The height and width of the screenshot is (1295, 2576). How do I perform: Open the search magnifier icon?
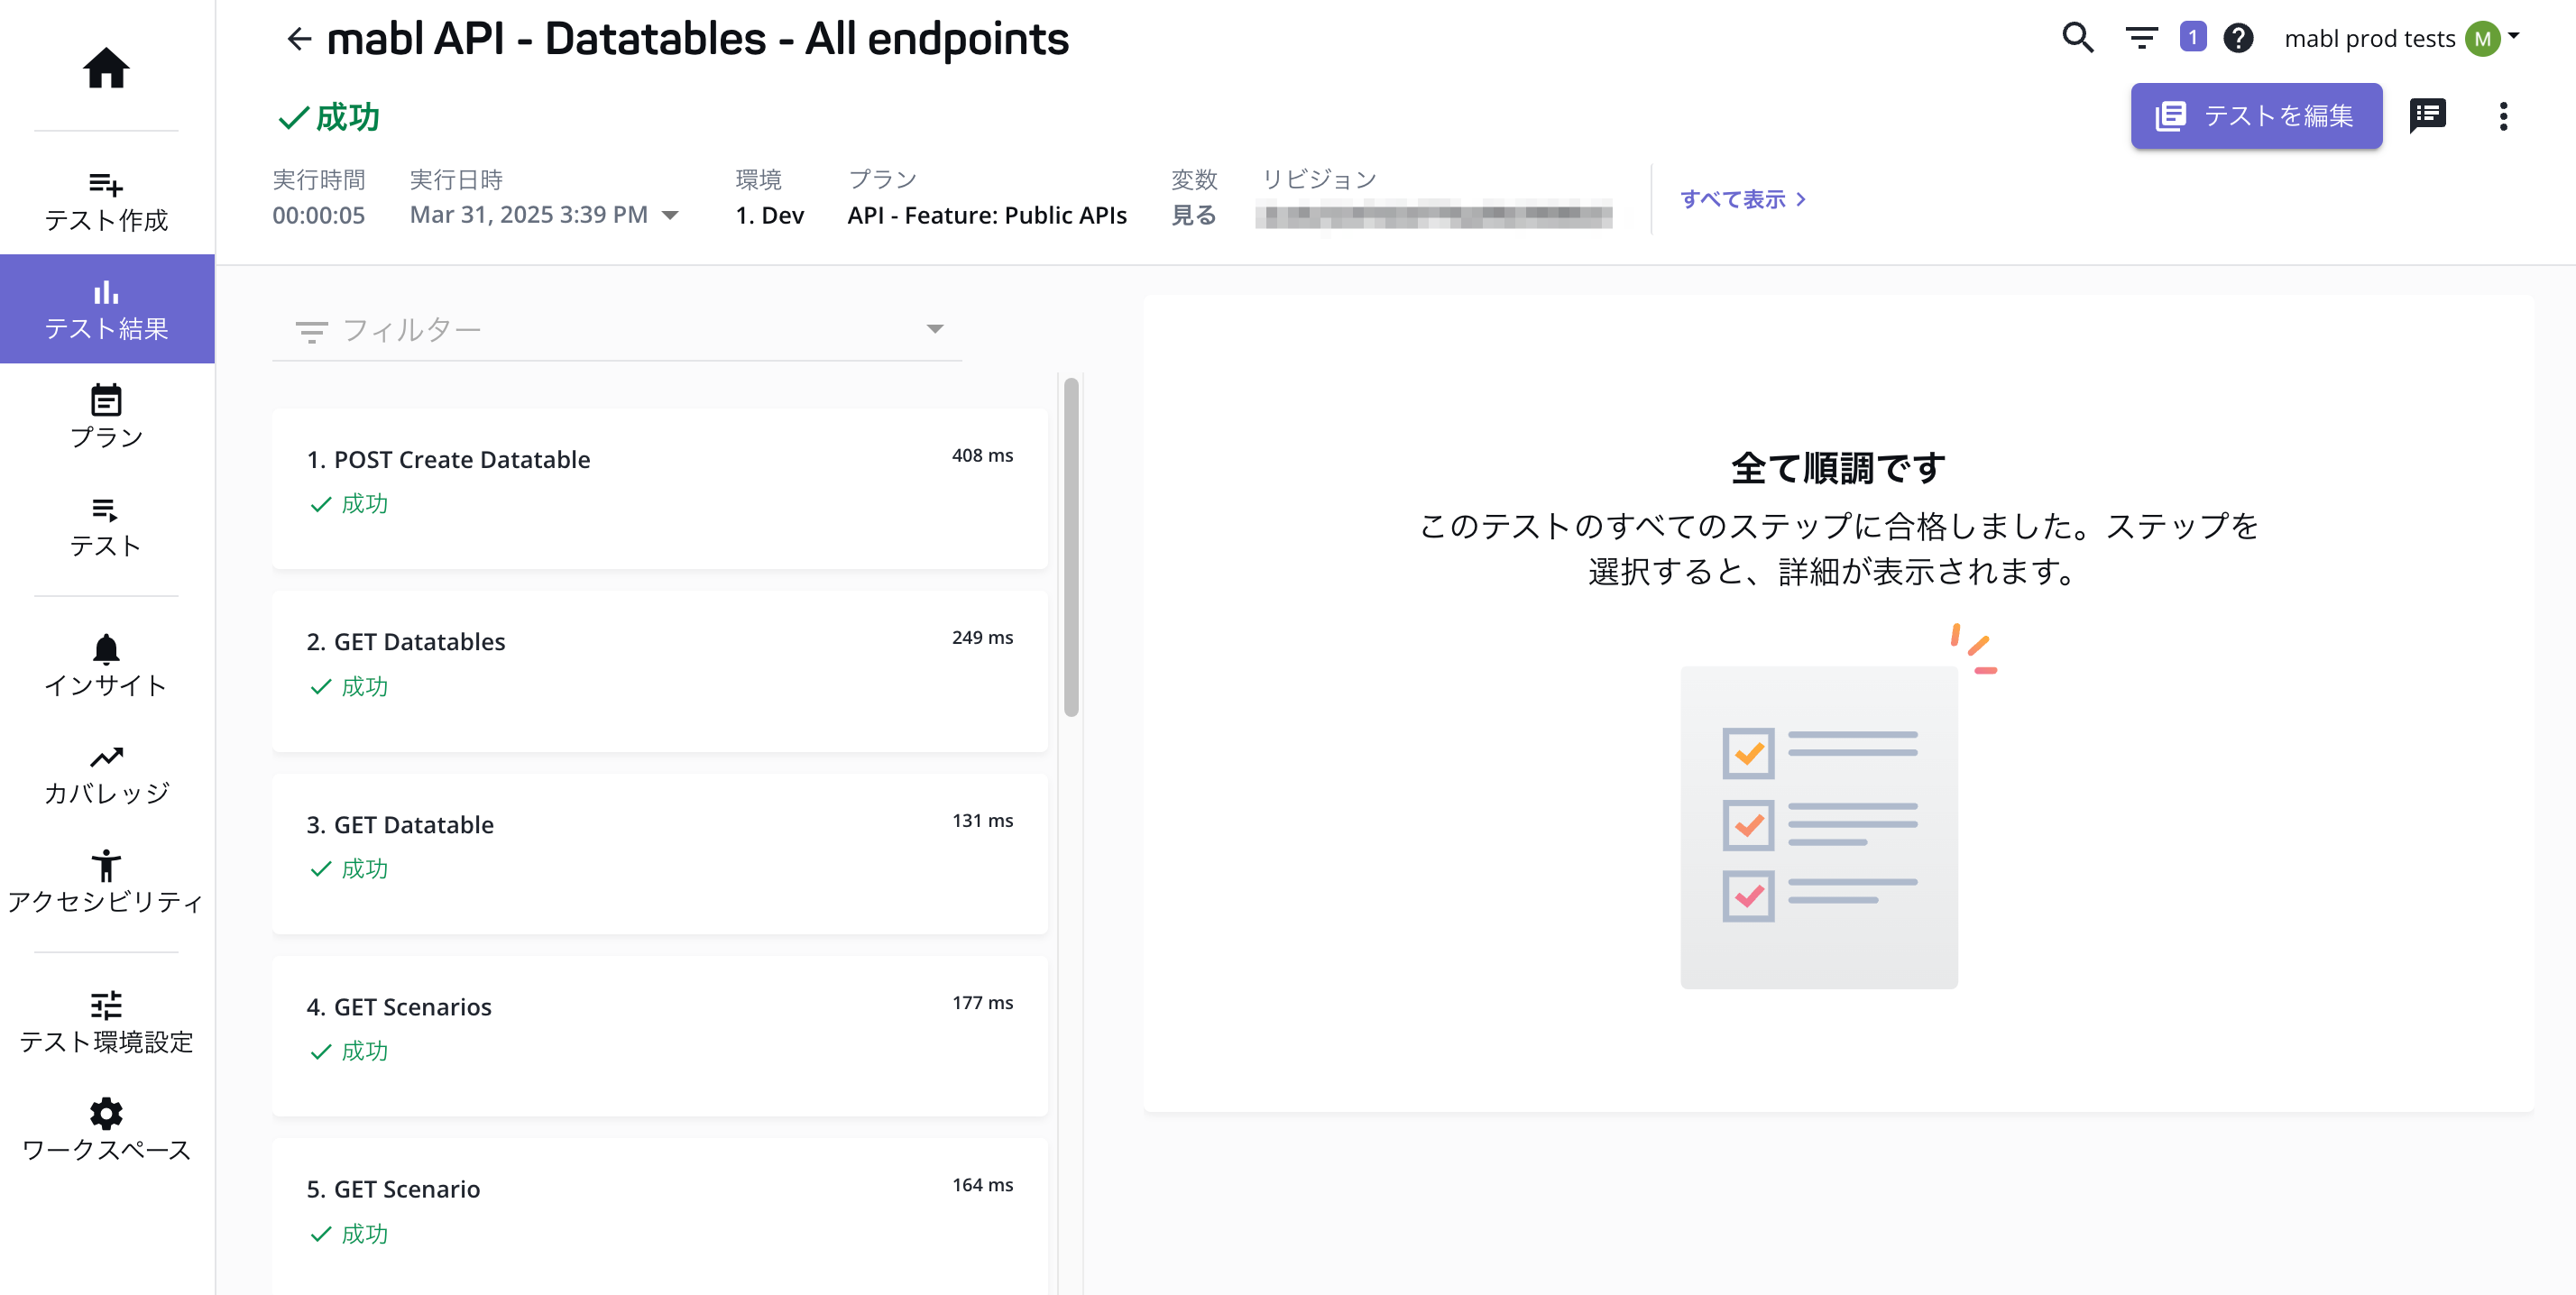click(x=2078, y=38)
